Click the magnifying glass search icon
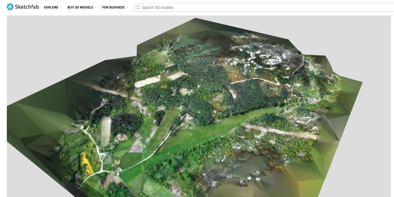394x197 pixels. click(x=138, y=7)
